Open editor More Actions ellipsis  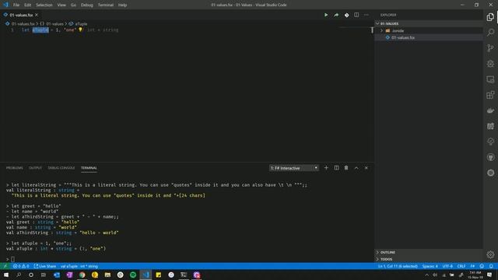(366, 15)
